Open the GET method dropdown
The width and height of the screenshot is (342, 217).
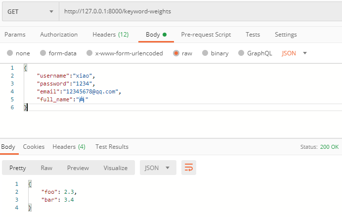30,11
